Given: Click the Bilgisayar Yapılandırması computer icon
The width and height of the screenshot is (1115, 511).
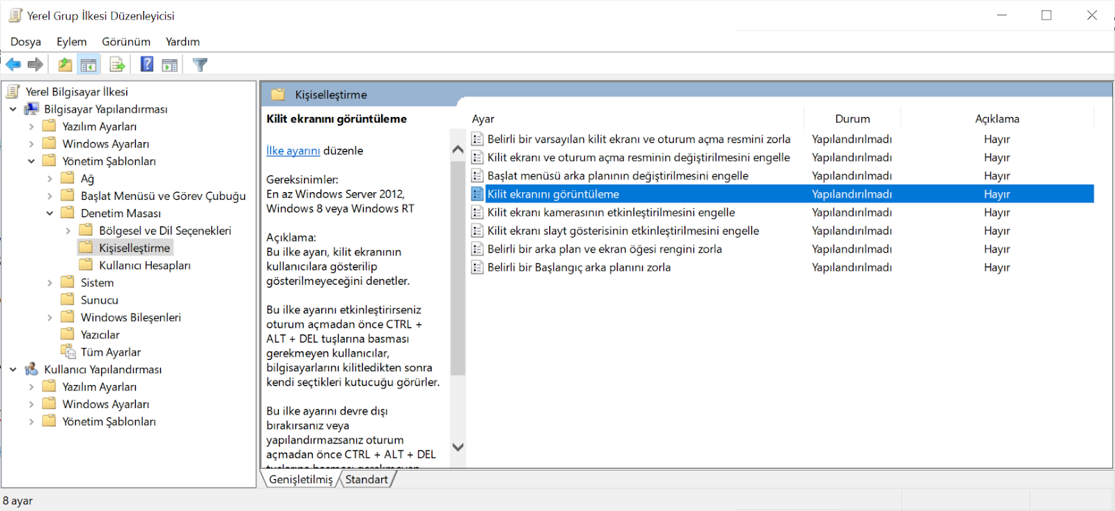Looking at the screenshot, I should pyautogui.click(x=31, y=109).
